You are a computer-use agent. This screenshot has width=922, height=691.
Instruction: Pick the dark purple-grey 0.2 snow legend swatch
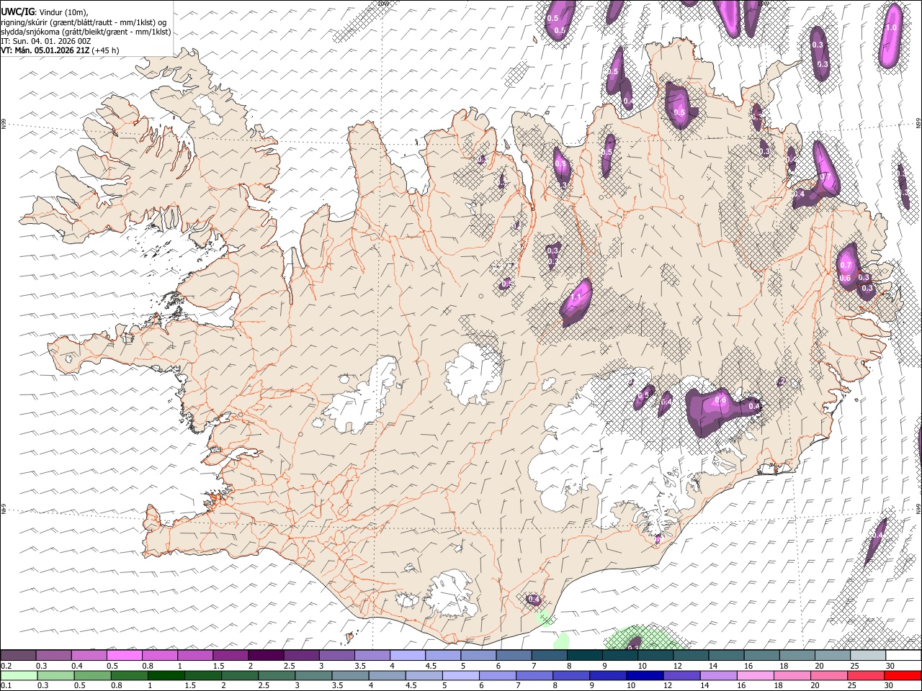(19, 655)
